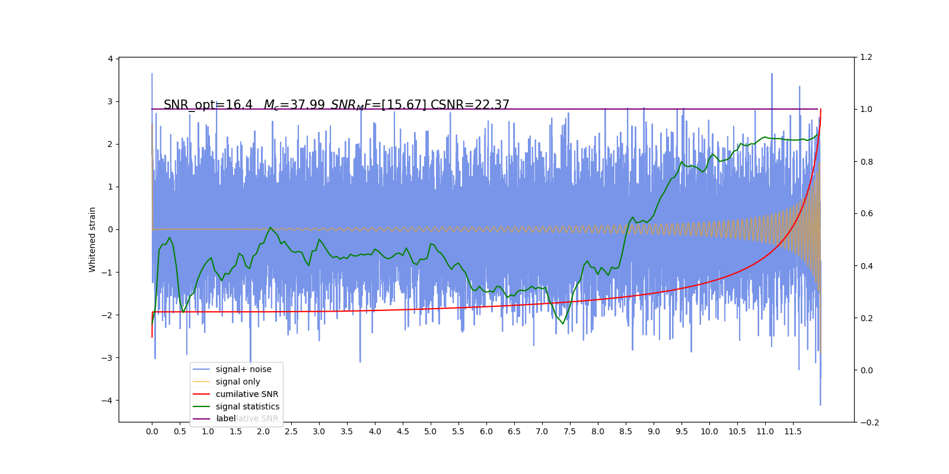Image resolution: width=949 pixels, height=474 pixels.
Task: Click the x-axis tick label '9.5'
Action: click(x=682, y=431)
